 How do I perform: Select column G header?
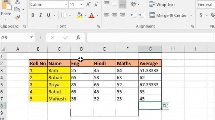pyautogui.click(x=150, y=49)
